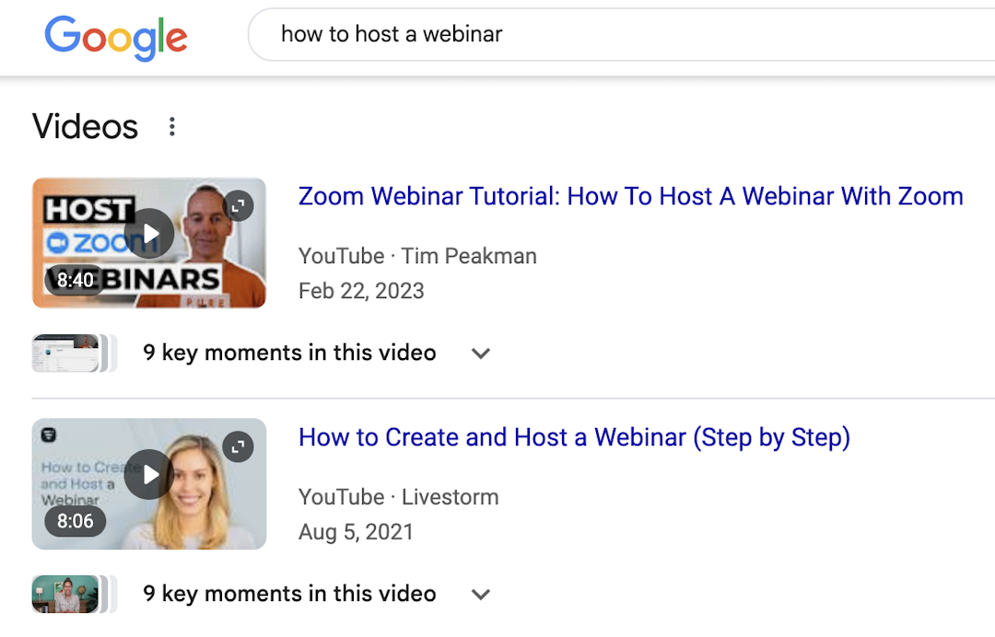Open How to Create and Host a Webinar link

tap(574, 437)
